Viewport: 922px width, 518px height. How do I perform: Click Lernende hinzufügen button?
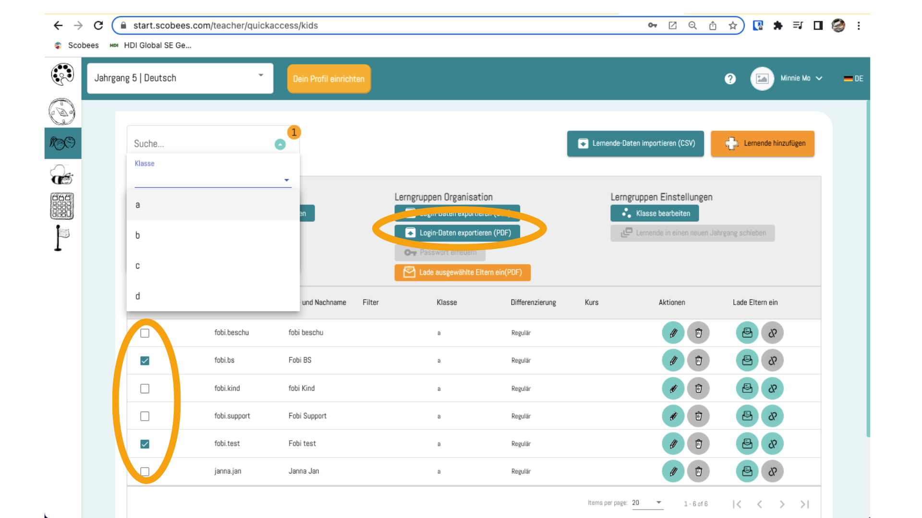pyautogui.click(x=763, y=143)
